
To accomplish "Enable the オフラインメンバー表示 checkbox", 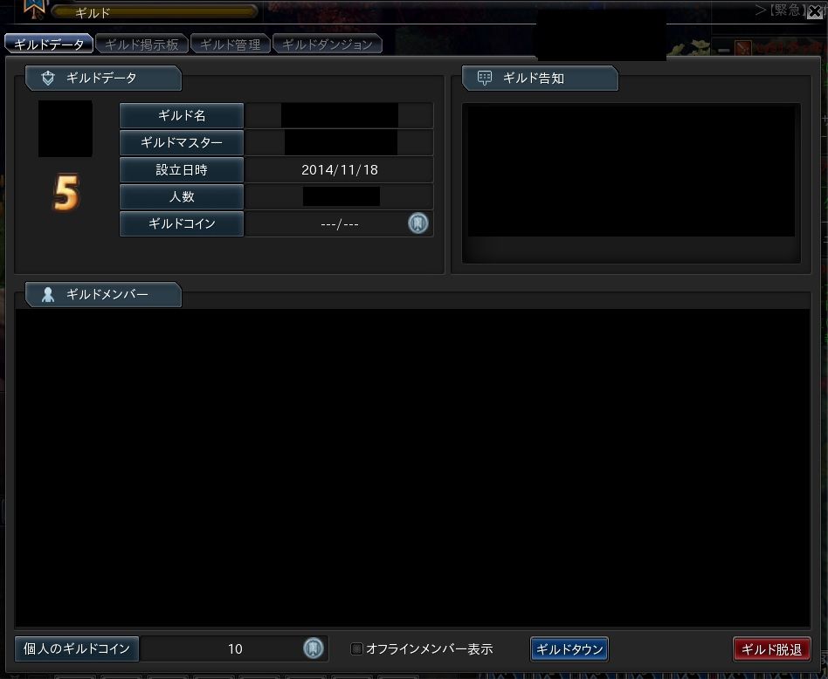I will [356, 649].
